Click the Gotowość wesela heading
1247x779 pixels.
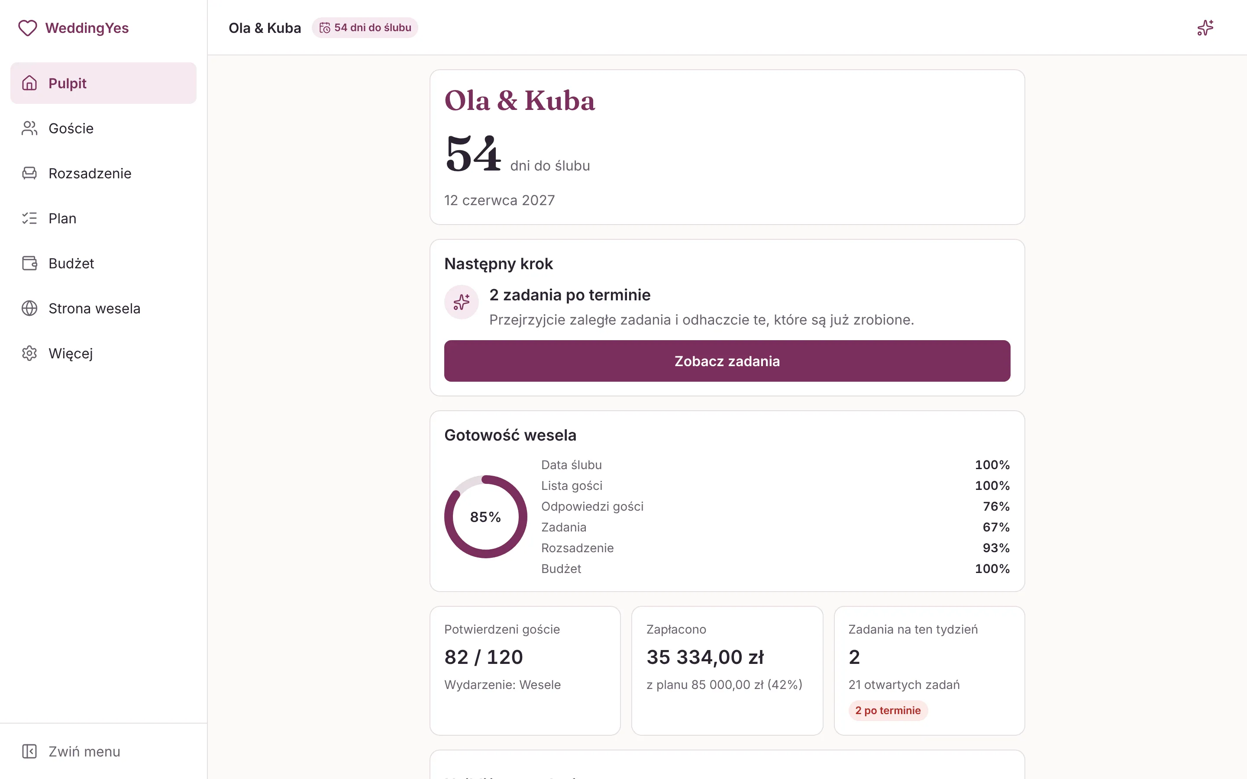pos(510,435)
